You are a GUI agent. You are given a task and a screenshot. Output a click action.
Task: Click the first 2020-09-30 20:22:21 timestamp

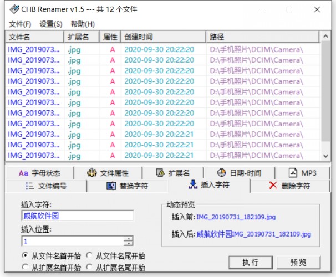159,135
